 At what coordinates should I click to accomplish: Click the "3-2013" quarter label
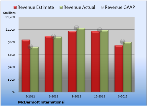tap(123, 96)
